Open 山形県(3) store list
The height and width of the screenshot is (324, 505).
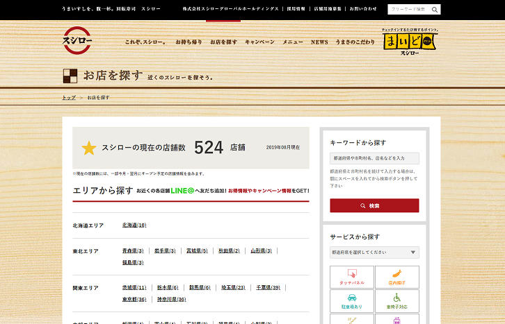pos(262,250)
